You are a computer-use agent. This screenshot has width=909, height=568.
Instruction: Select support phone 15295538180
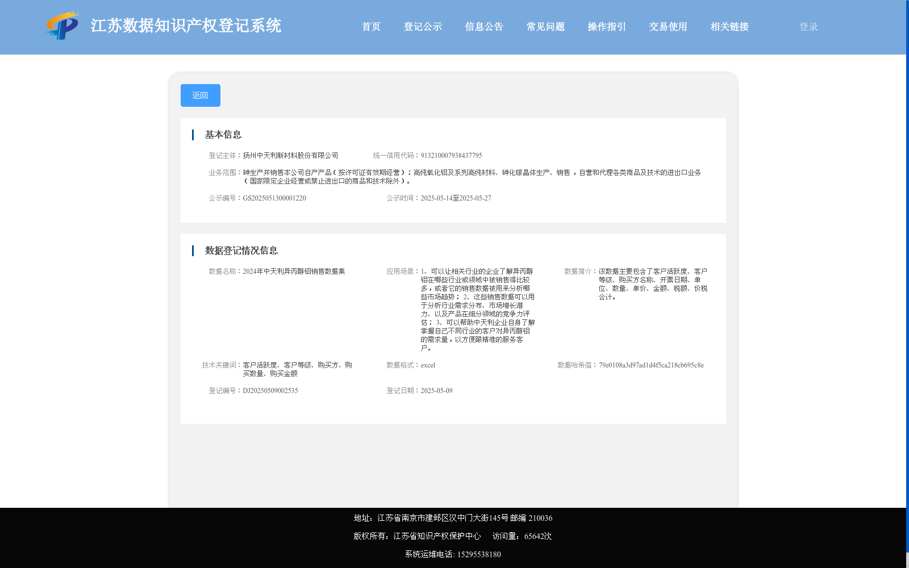pos(479,554)
